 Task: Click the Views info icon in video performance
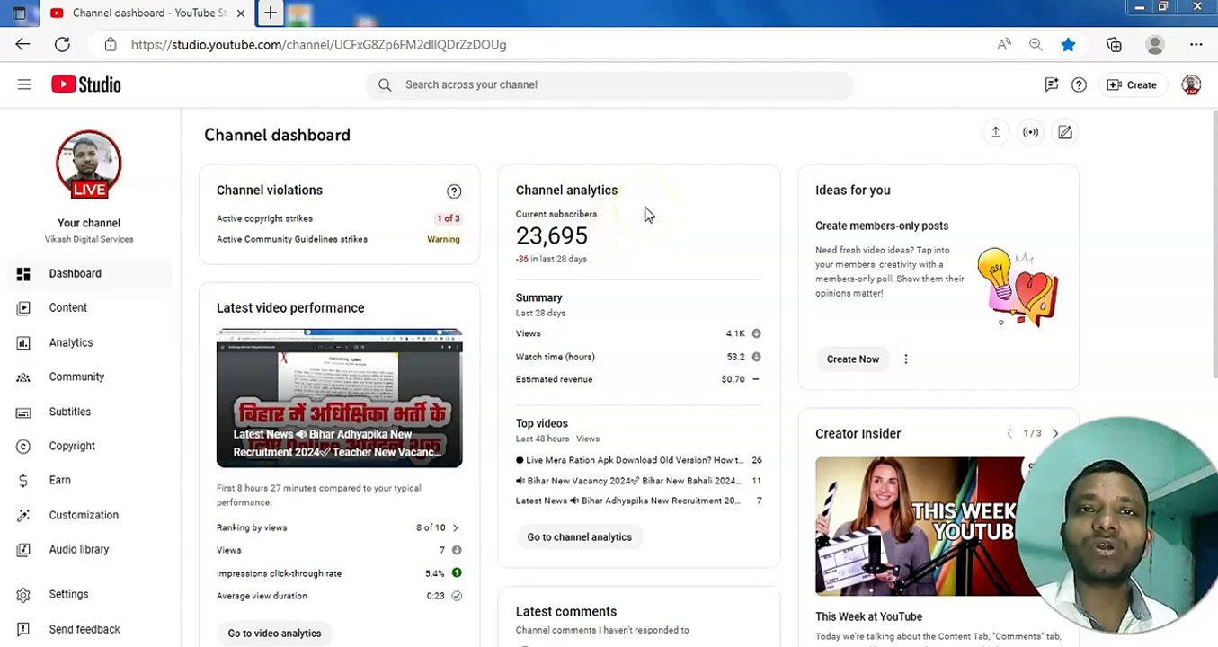tap(457, 550)
